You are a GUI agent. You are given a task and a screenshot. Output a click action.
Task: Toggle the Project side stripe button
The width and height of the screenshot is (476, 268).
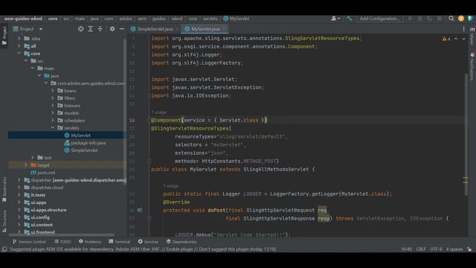(x=4, y=36)
